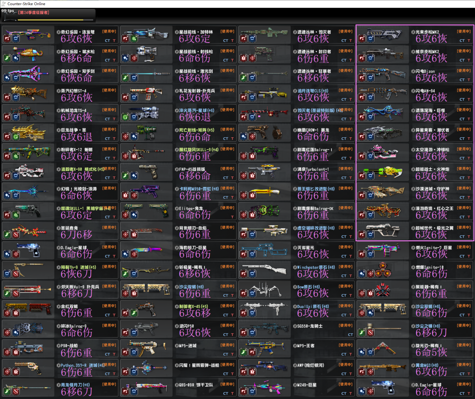Select the 太空漫游·冲锋枪 weapon thumbnail
The height and width of the screenshot is (399, 475).
click(383, 152)
